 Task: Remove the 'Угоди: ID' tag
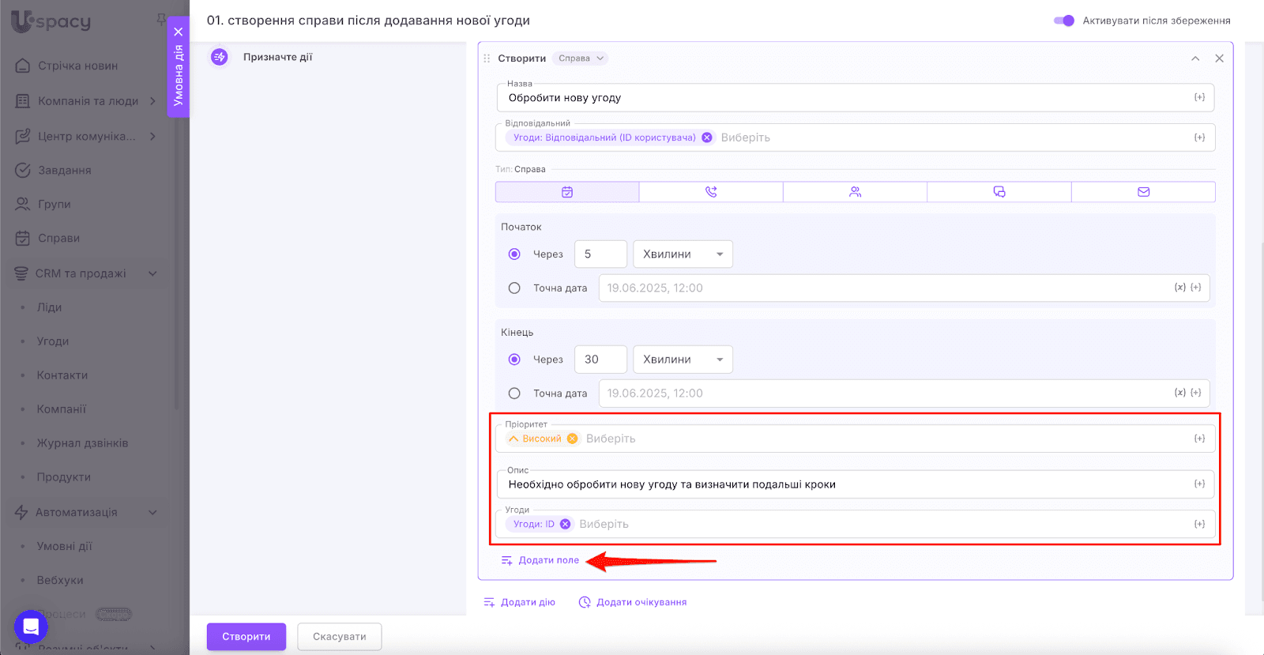566,524
